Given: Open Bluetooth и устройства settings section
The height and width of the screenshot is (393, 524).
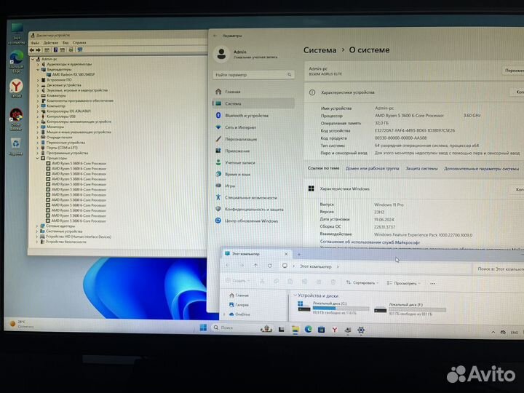Looking at the screenshot, I should tap(246, 115).
